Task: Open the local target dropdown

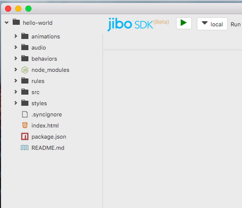Action: [x=212, y=24]
